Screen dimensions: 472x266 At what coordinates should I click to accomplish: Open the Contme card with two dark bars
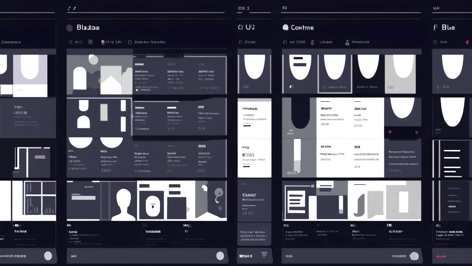pos(300,74)
